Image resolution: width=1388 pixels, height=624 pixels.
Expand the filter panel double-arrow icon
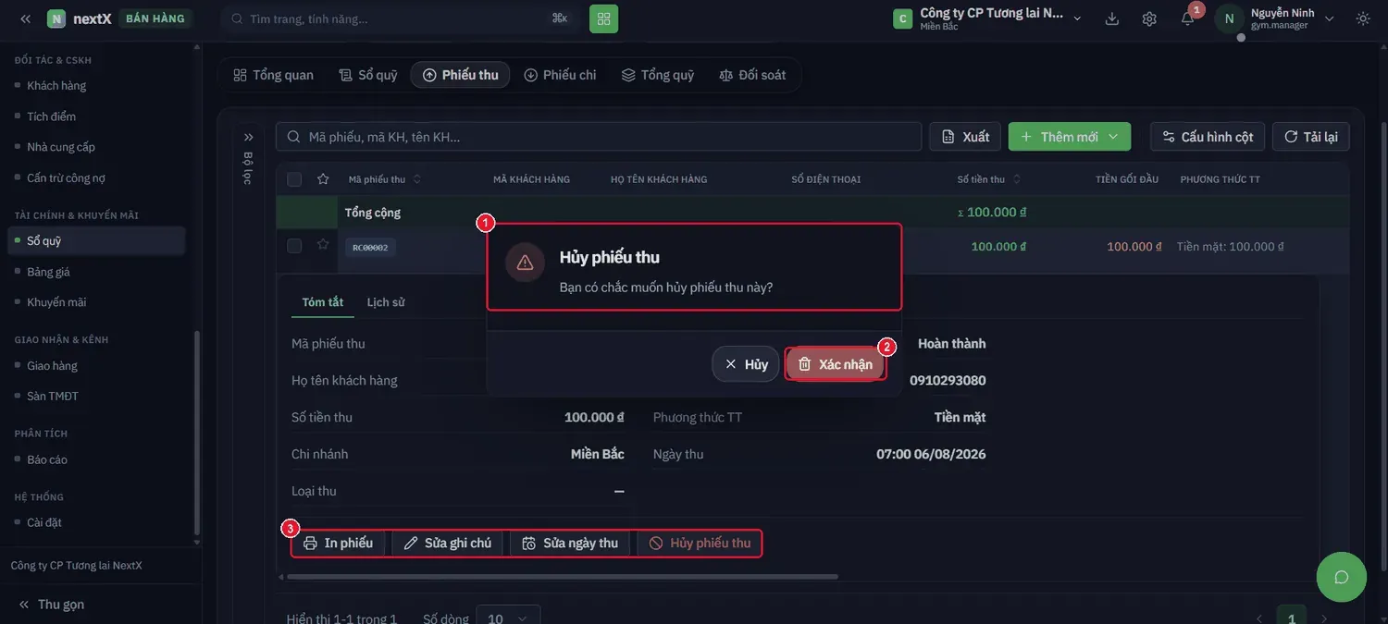249,137
